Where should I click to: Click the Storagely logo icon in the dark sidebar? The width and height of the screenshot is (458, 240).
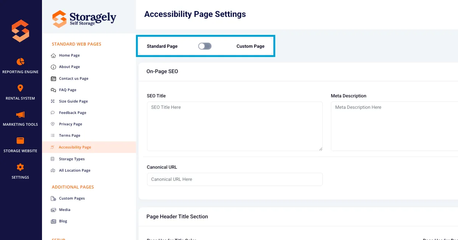[x=20, y=31]
